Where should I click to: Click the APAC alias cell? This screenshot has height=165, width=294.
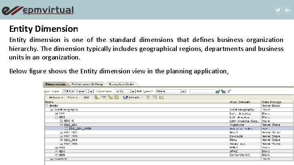pos(234,151)
